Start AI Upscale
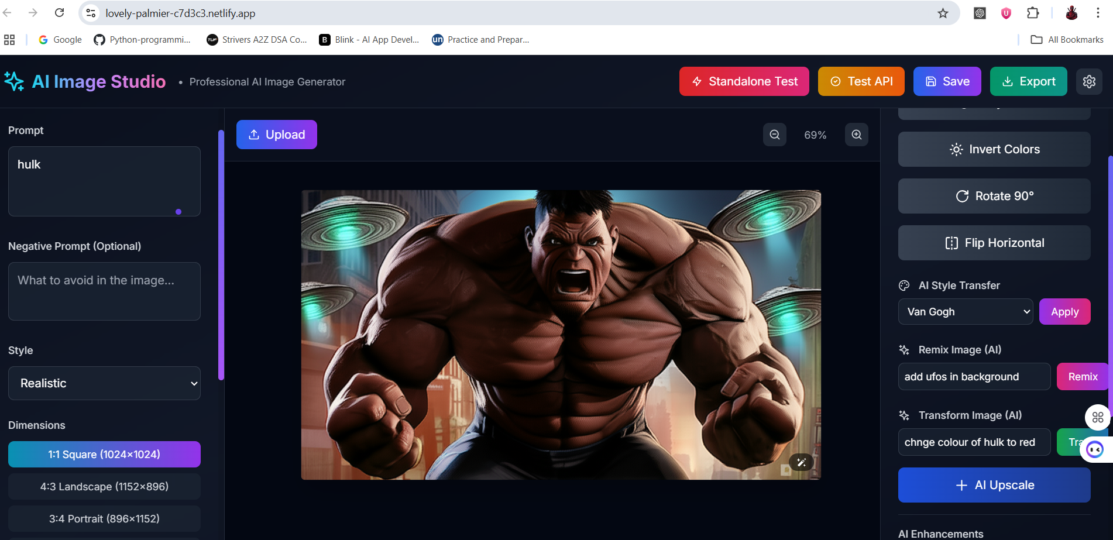Screen dimensions: 1113x540 994,485
